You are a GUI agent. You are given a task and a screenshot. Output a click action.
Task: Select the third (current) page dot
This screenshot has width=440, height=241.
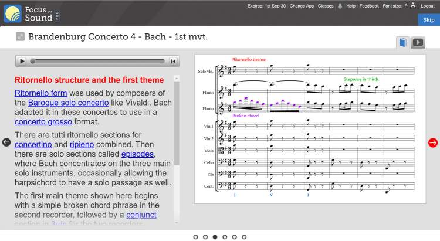215,237
